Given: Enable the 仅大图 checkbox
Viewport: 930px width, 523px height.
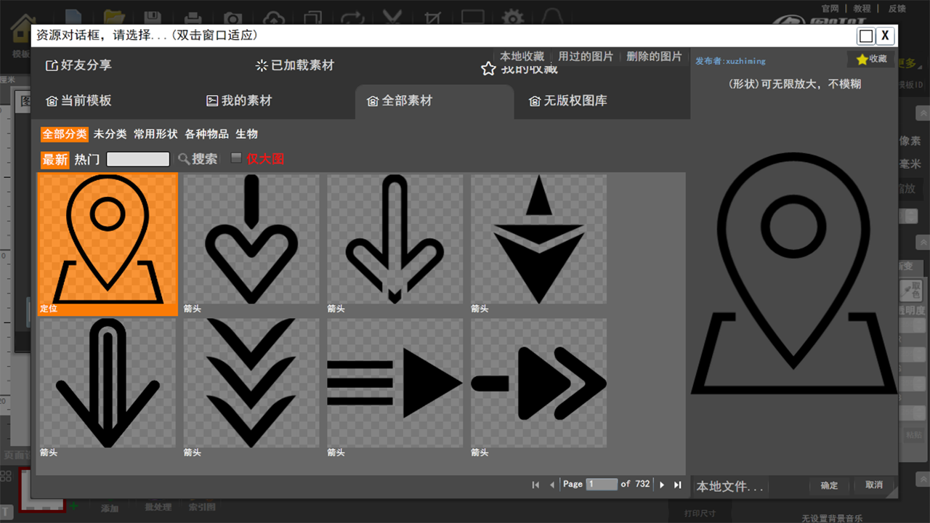Looking at the screenshot, I should (235, 157).
